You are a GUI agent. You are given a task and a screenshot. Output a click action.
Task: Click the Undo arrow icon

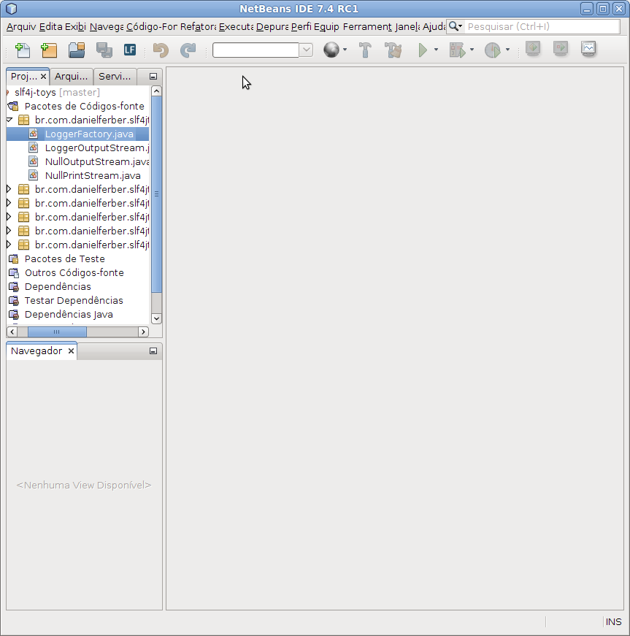(161, 50)
